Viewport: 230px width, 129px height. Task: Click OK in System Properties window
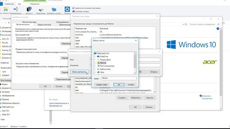(x=45, y=86)
